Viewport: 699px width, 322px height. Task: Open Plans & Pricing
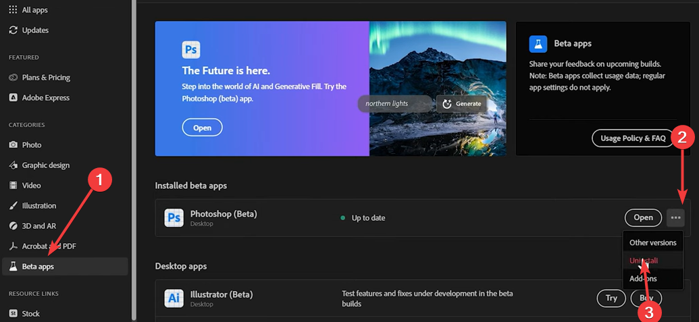[39, 78]
